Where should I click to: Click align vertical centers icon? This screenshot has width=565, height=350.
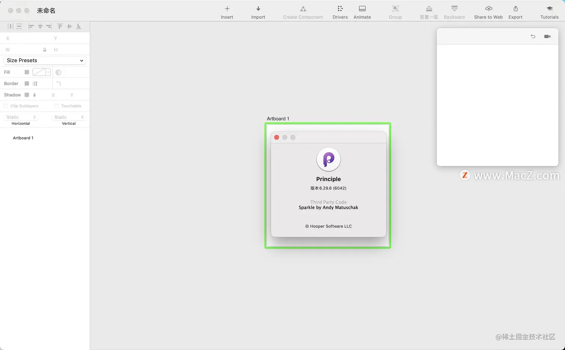(70, 26)
